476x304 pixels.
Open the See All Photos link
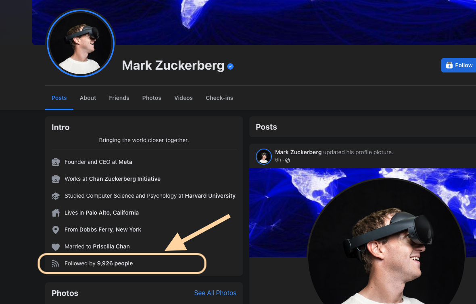[215, 293]
